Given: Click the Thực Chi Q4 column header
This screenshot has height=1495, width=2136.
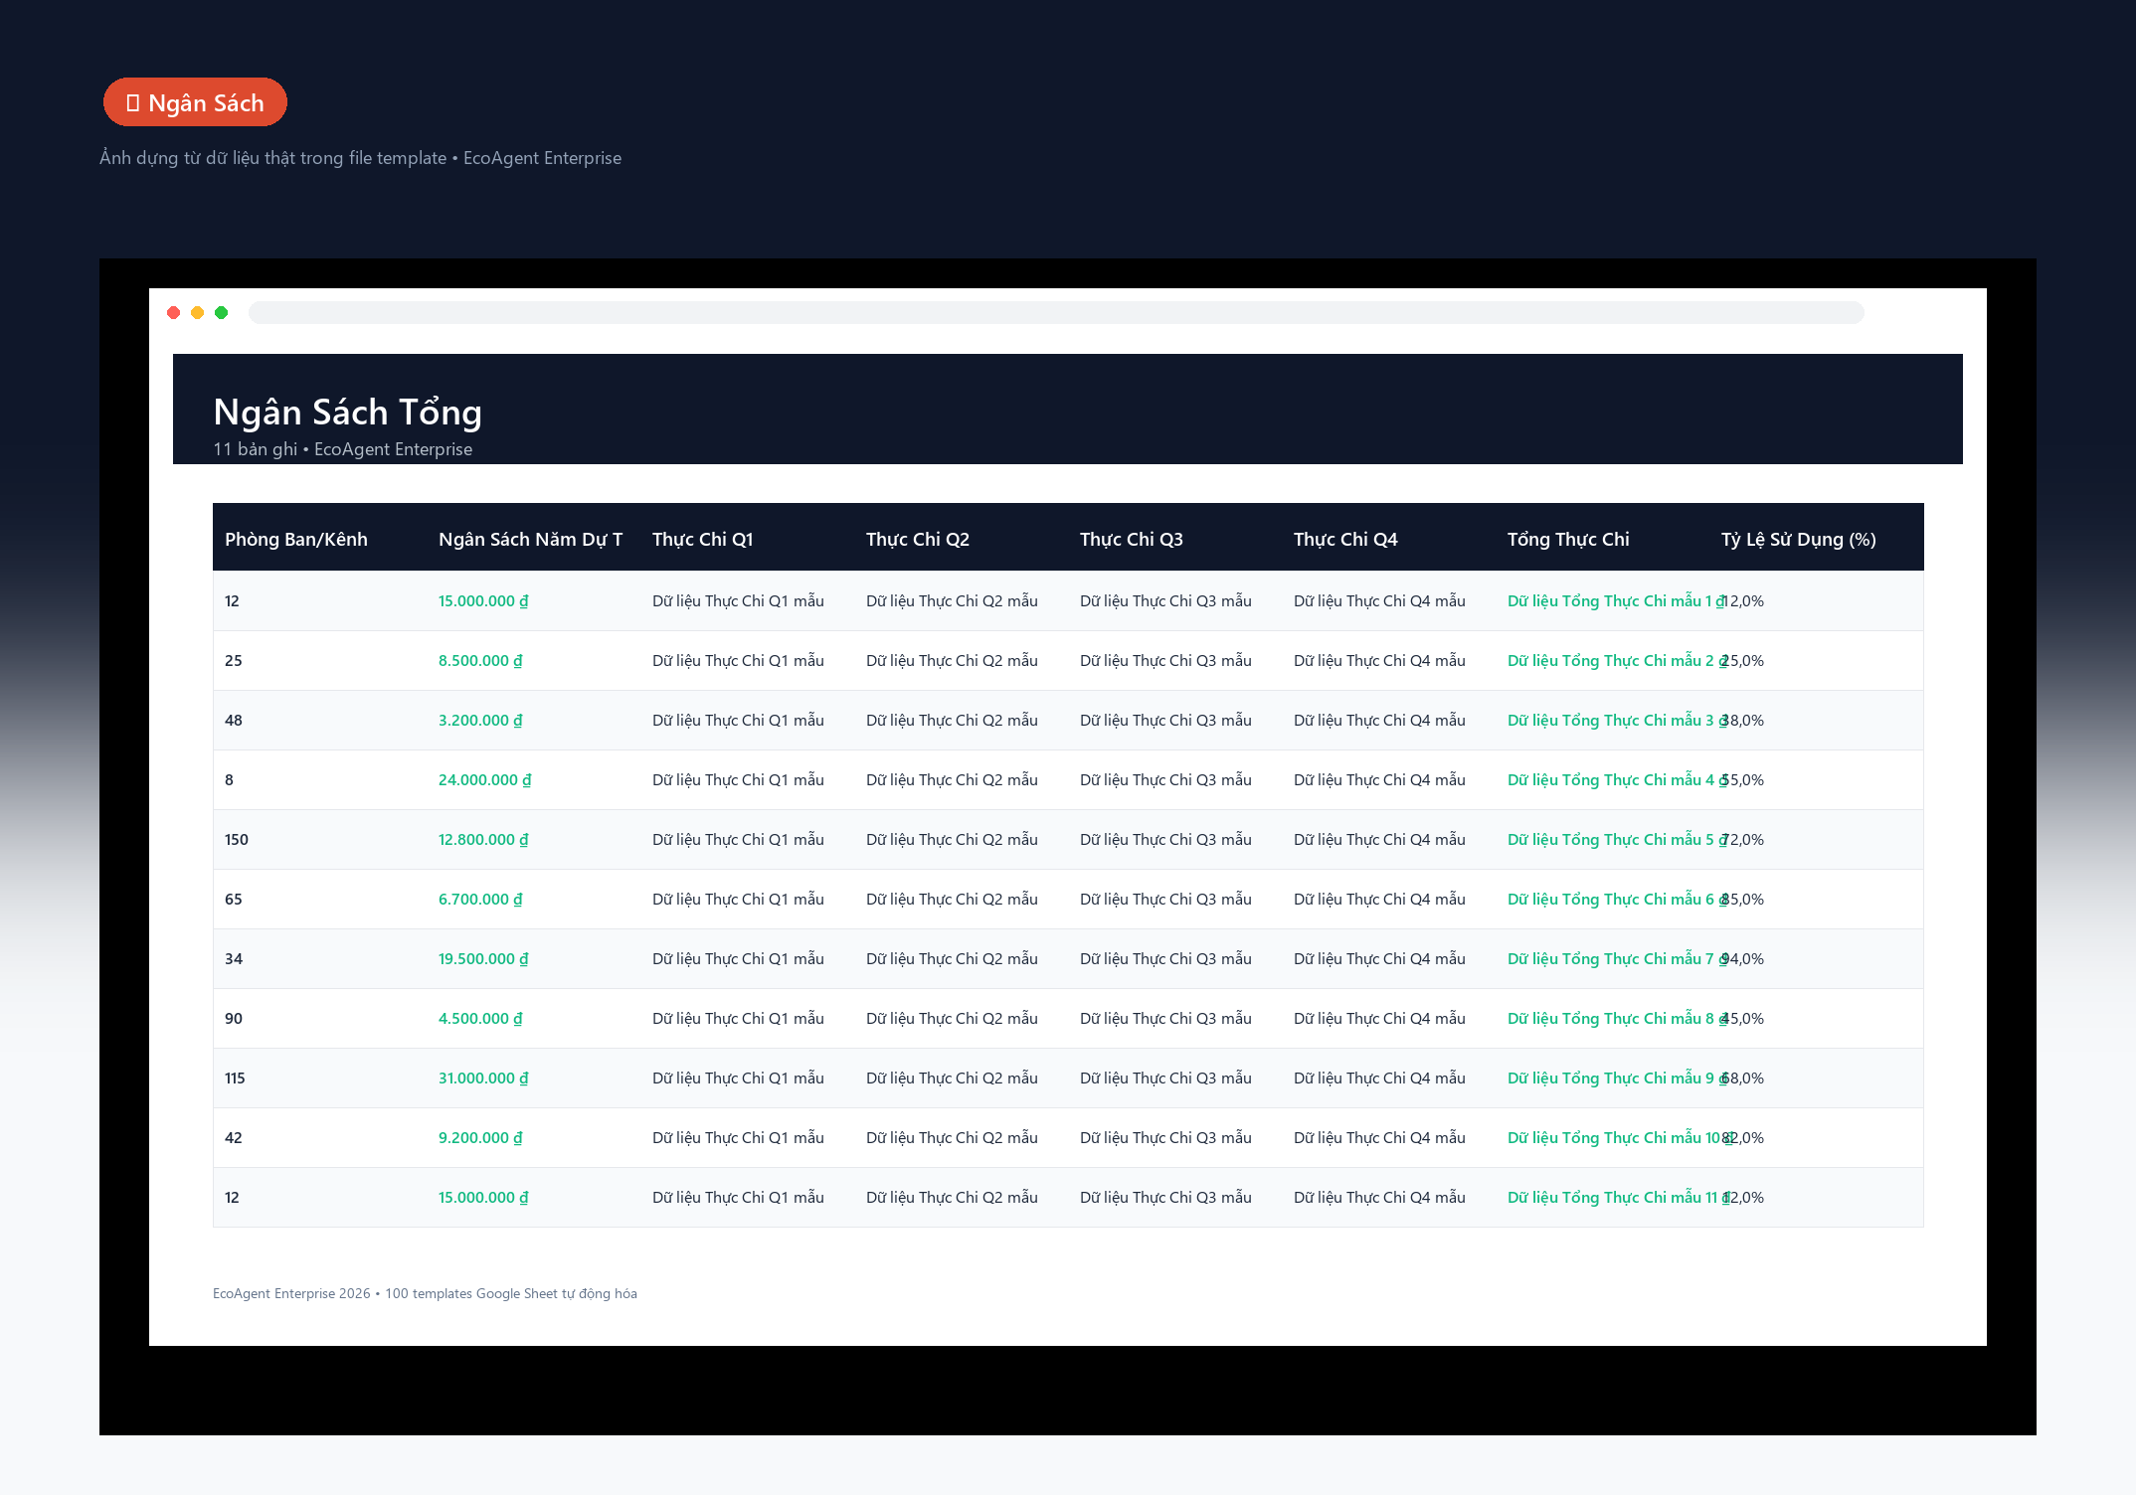Looking at the screenshot, I should point(1345,540).
